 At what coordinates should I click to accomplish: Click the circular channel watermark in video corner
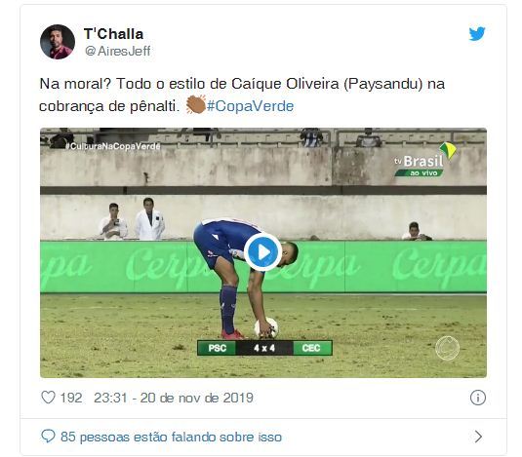coord(448,348)
